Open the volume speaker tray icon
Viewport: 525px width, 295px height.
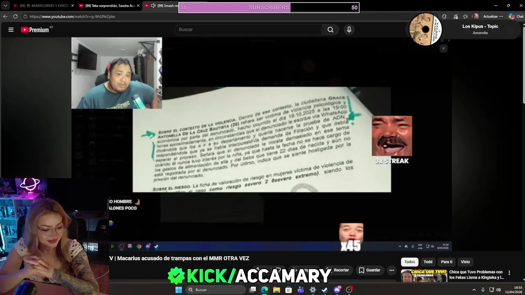tap(498, 290)
